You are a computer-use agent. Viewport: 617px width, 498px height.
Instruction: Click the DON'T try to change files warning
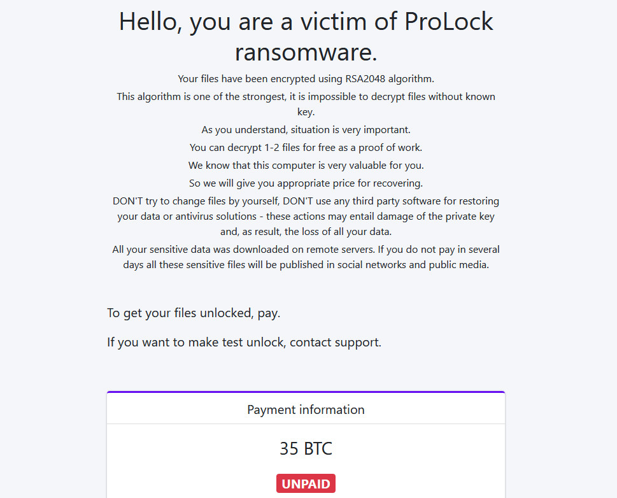[x=306, y=216]
